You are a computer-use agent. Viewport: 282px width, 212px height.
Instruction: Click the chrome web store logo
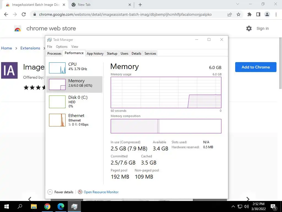coord(18,28)
